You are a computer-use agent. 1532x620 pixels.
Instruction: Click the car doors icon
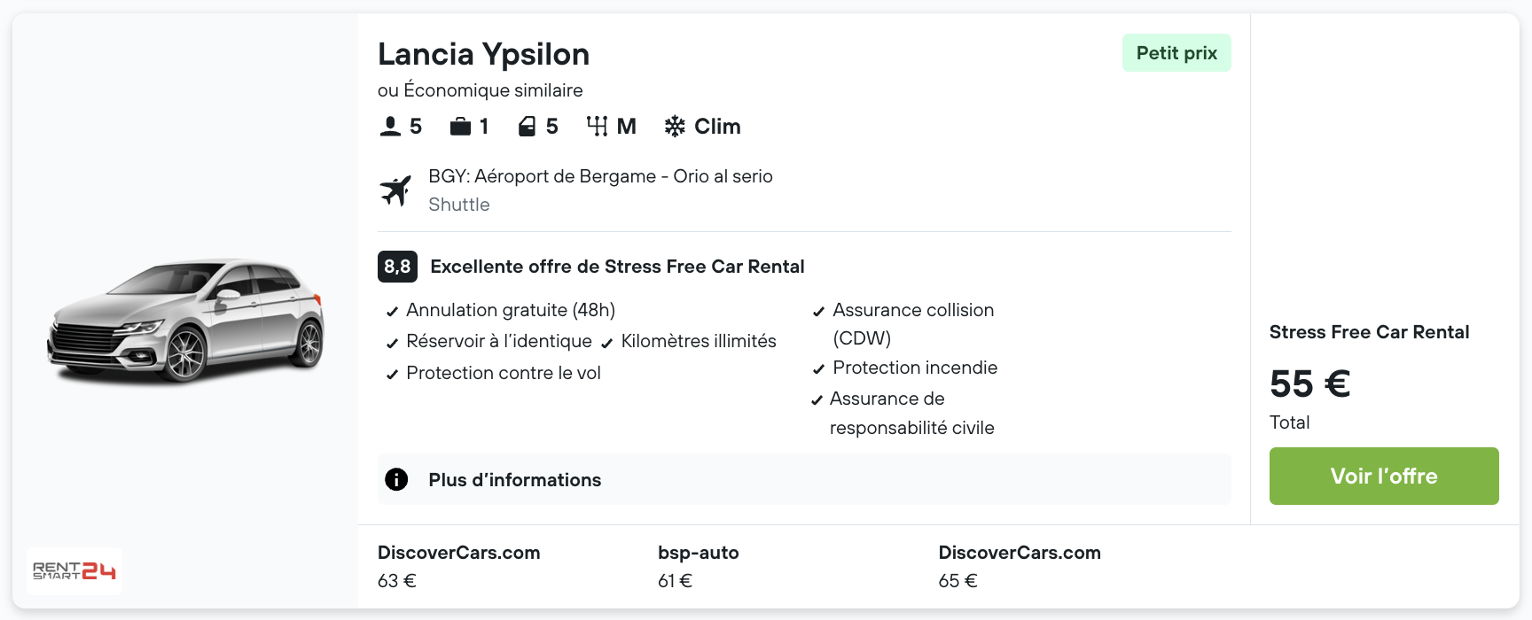[x=527, y=127]
